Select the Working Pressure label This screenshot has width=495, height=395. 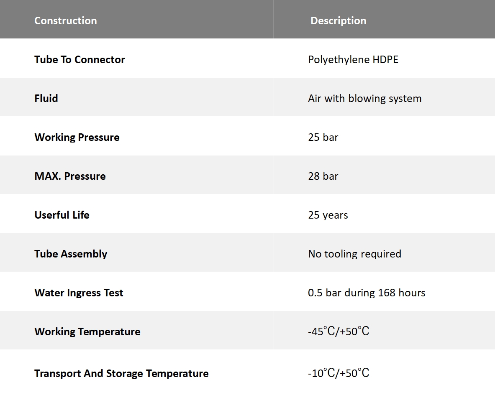tap(77, 137)
